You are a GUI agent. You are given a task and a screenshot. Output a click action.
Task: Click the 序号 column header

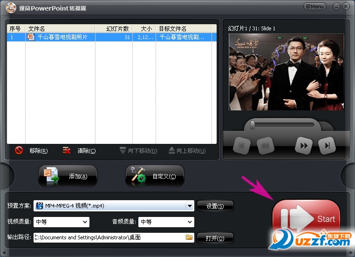click(16, 28)
